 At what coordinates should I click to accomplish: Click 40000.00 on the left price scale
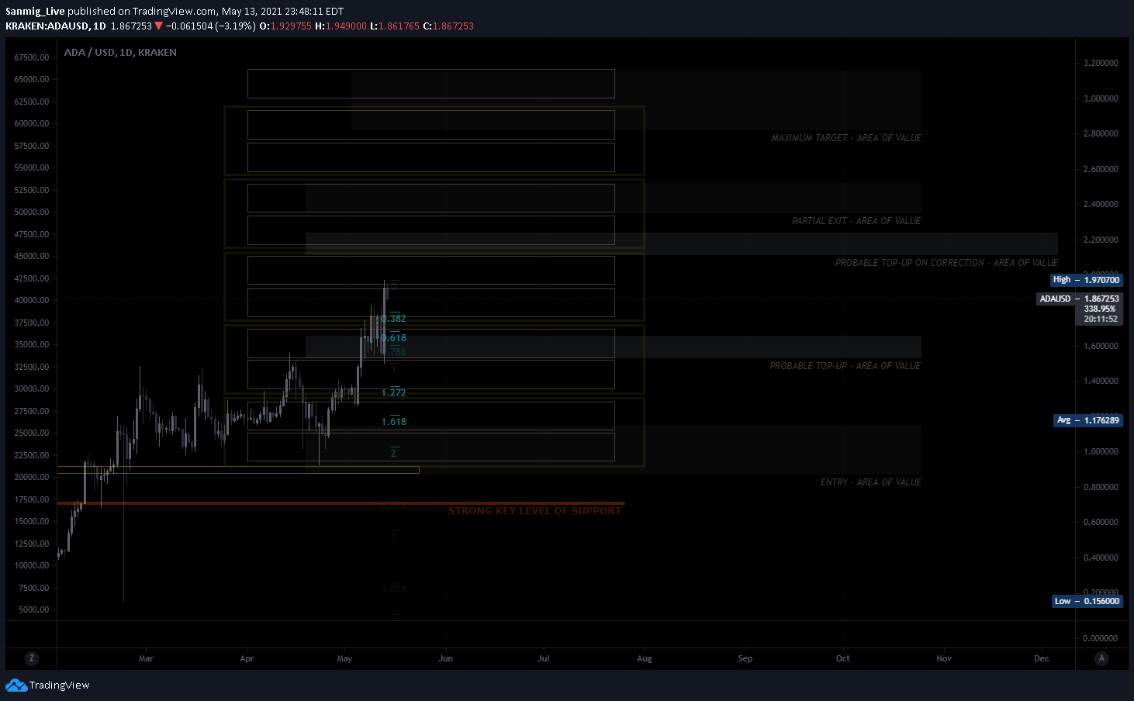(x=32, y=300)
